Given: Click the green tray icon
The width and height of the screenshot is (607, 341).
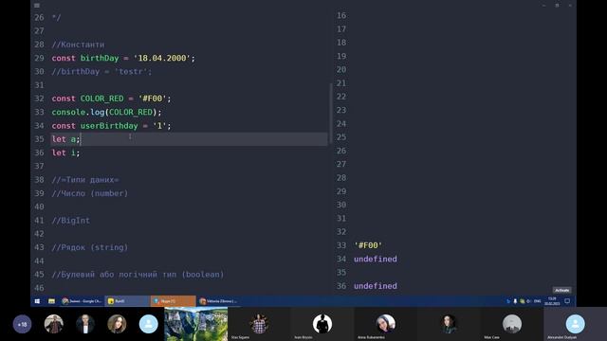Looking at the screenshot, I should point(523,301).
